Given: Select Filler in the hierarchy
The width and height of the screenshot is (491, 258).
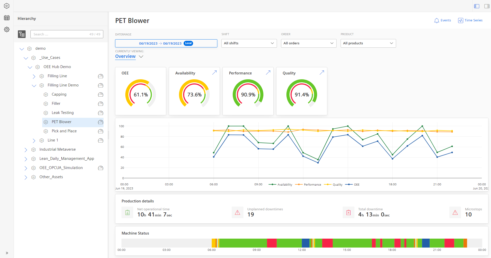Looking at the screenshot, I should (x=56, y=104).
